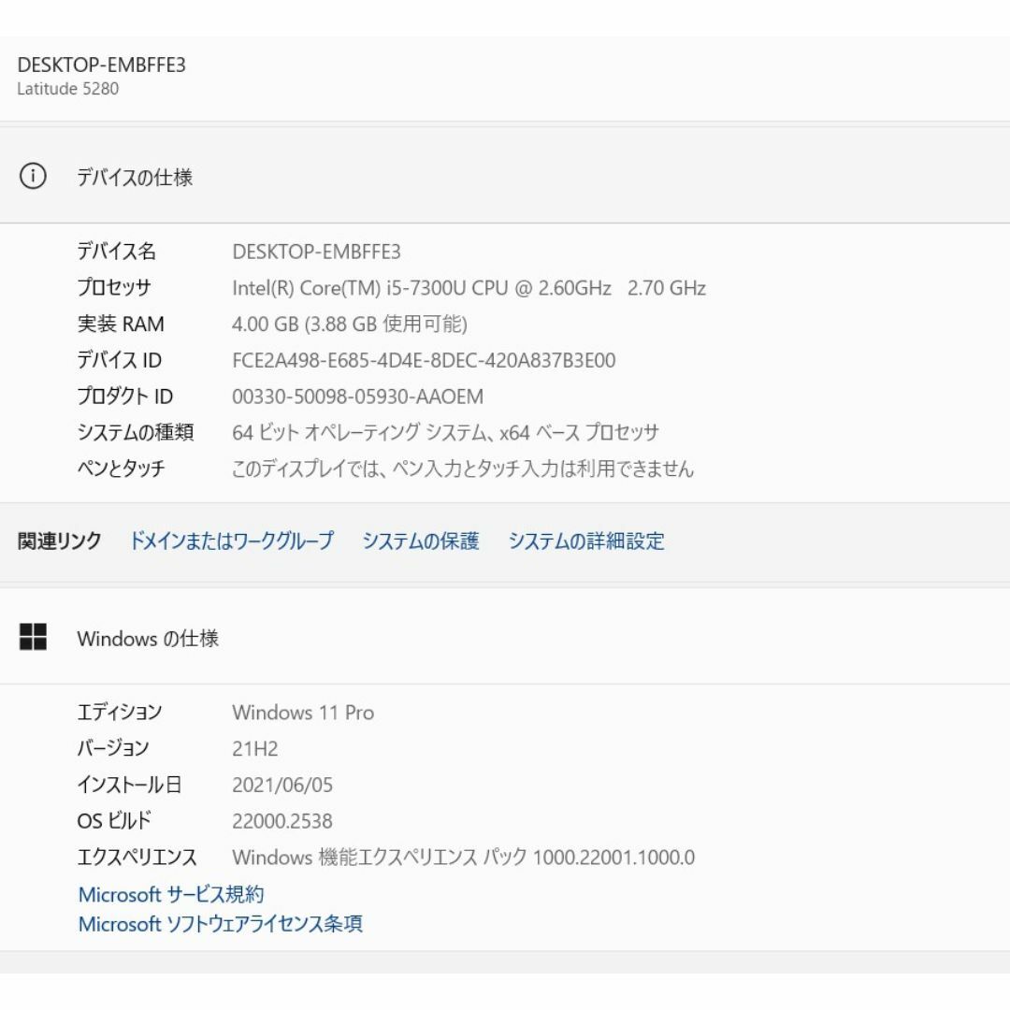This screenshot has width=1010, height=1010.
Task: Collapse the Windows の仕様 section header
Action: (x=505, y=637)
